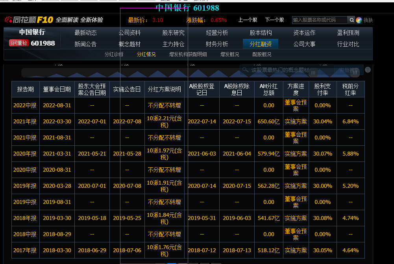
Task: Click the magnifier search icon
Action: 351,20
